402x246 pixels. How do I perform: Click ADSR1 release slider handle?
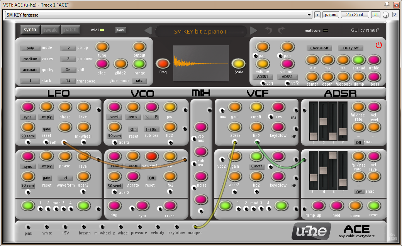tap(343, 131)
